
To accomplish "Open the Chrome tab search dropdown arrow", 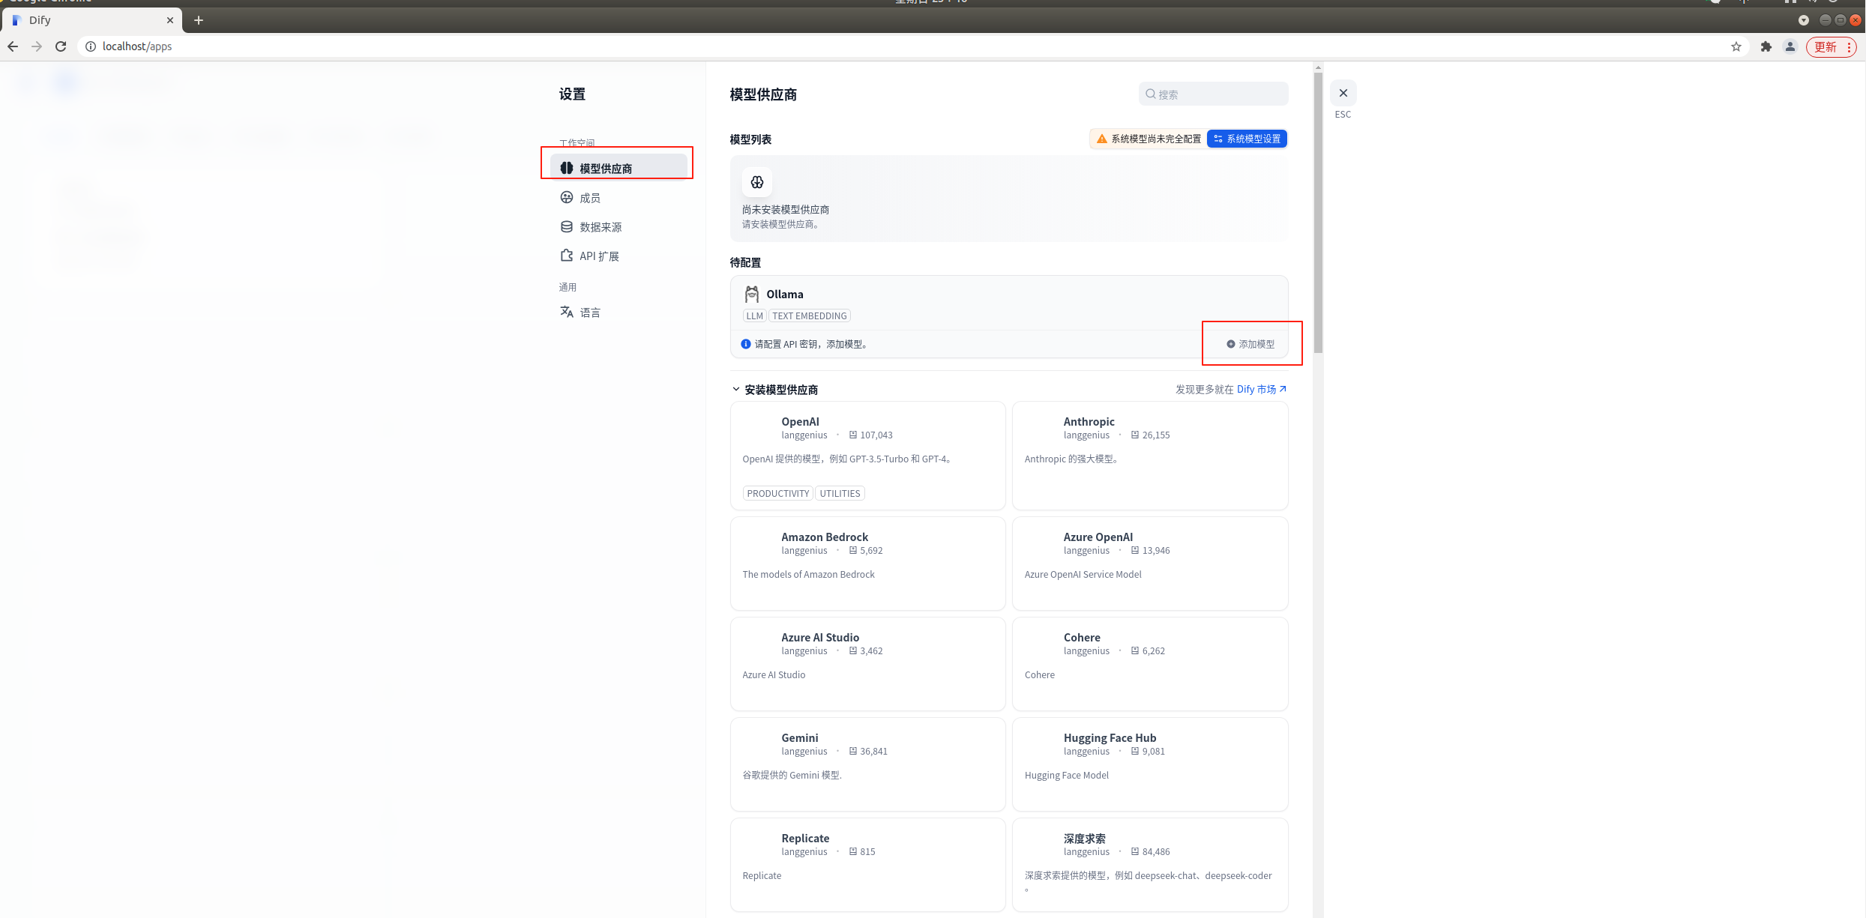I will (1803, 20).
